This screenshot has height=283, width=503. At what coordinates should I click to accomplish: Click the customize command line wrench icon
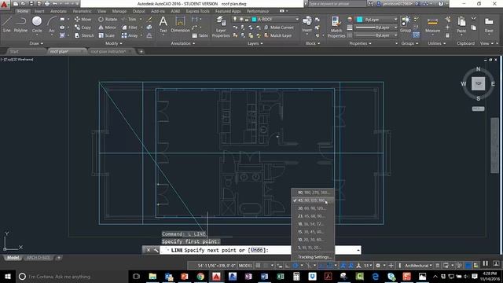(x=156, y=250)
